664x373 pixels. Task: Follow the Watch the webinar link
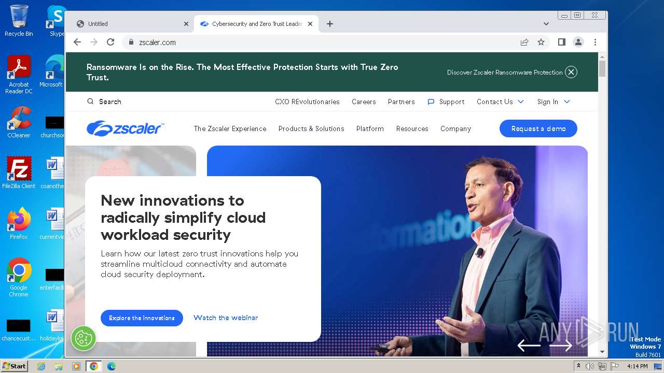coord(226,318)
